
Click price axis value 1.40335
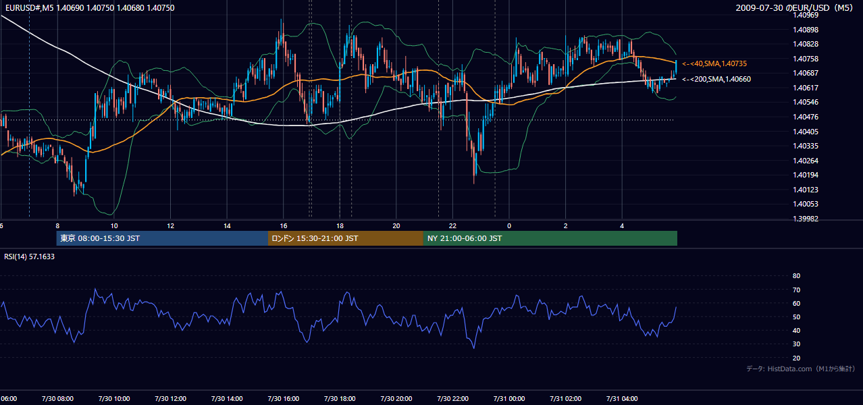tap(805, 146)
